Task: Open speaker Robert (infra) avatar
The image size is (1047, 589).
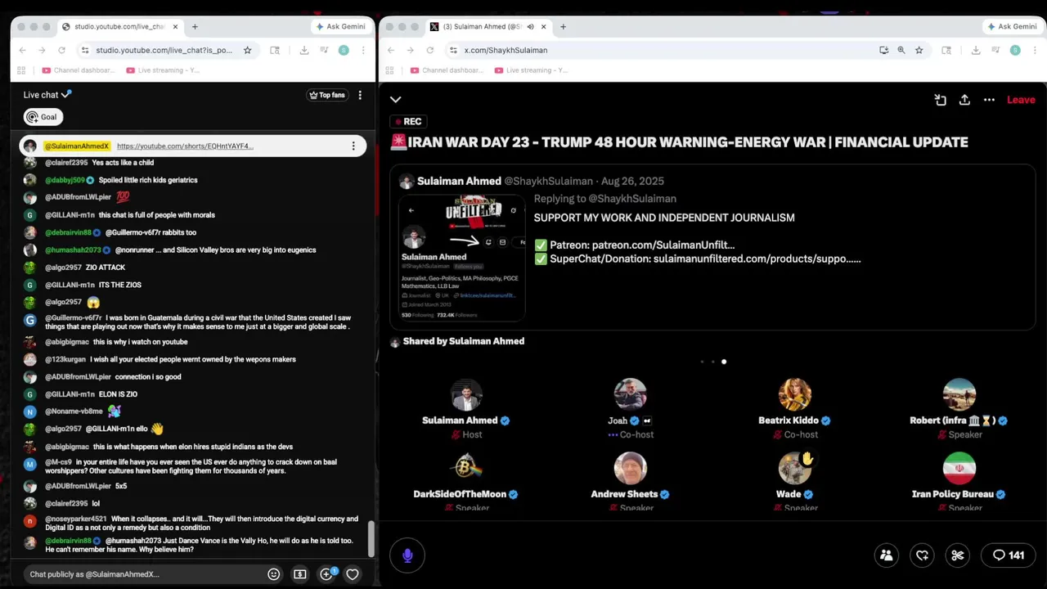Action: (959, 394)
